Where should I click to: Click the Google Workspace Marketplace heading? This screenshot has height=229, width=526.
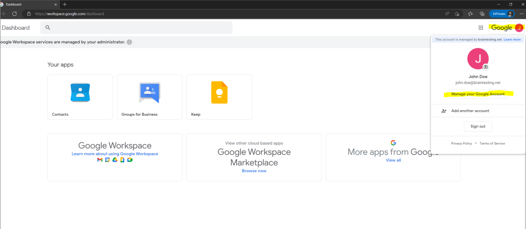[254, 157]
